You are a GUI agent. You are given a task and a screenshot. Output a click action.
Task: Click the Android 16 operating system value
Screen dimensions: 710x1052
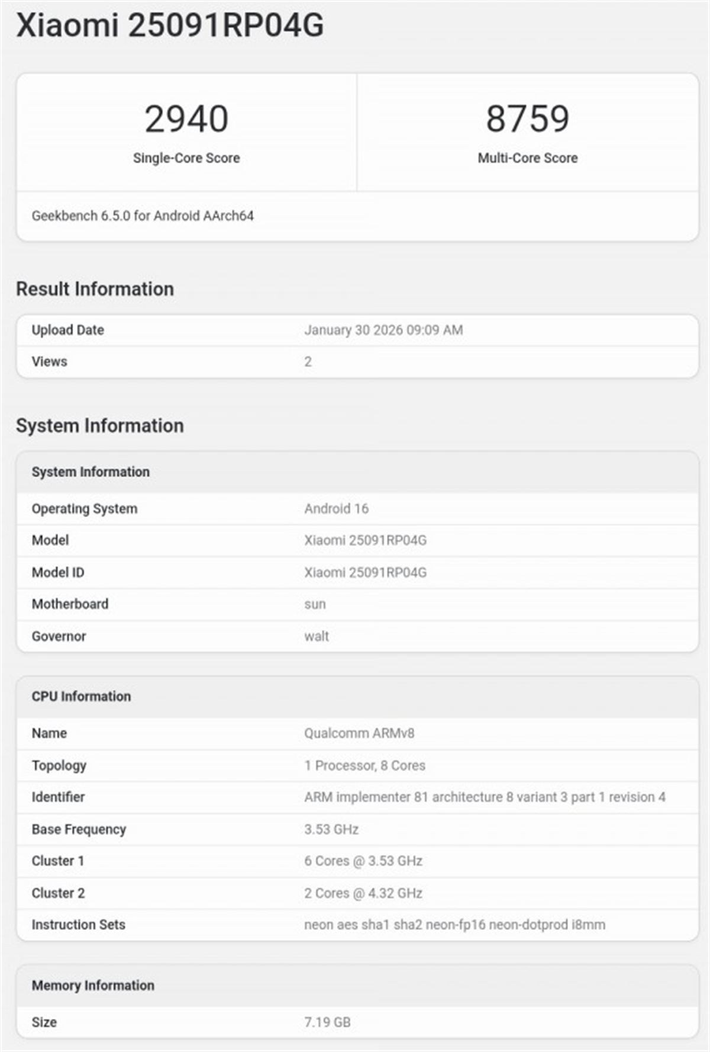[x=336, y=509]
